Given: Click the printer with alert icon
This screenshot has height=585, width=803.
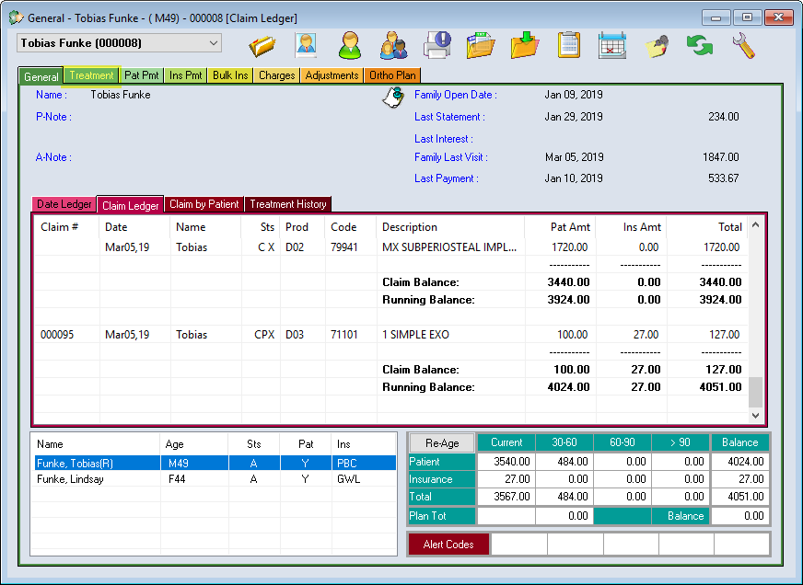Looking at the screenshot, I should 437,44.
